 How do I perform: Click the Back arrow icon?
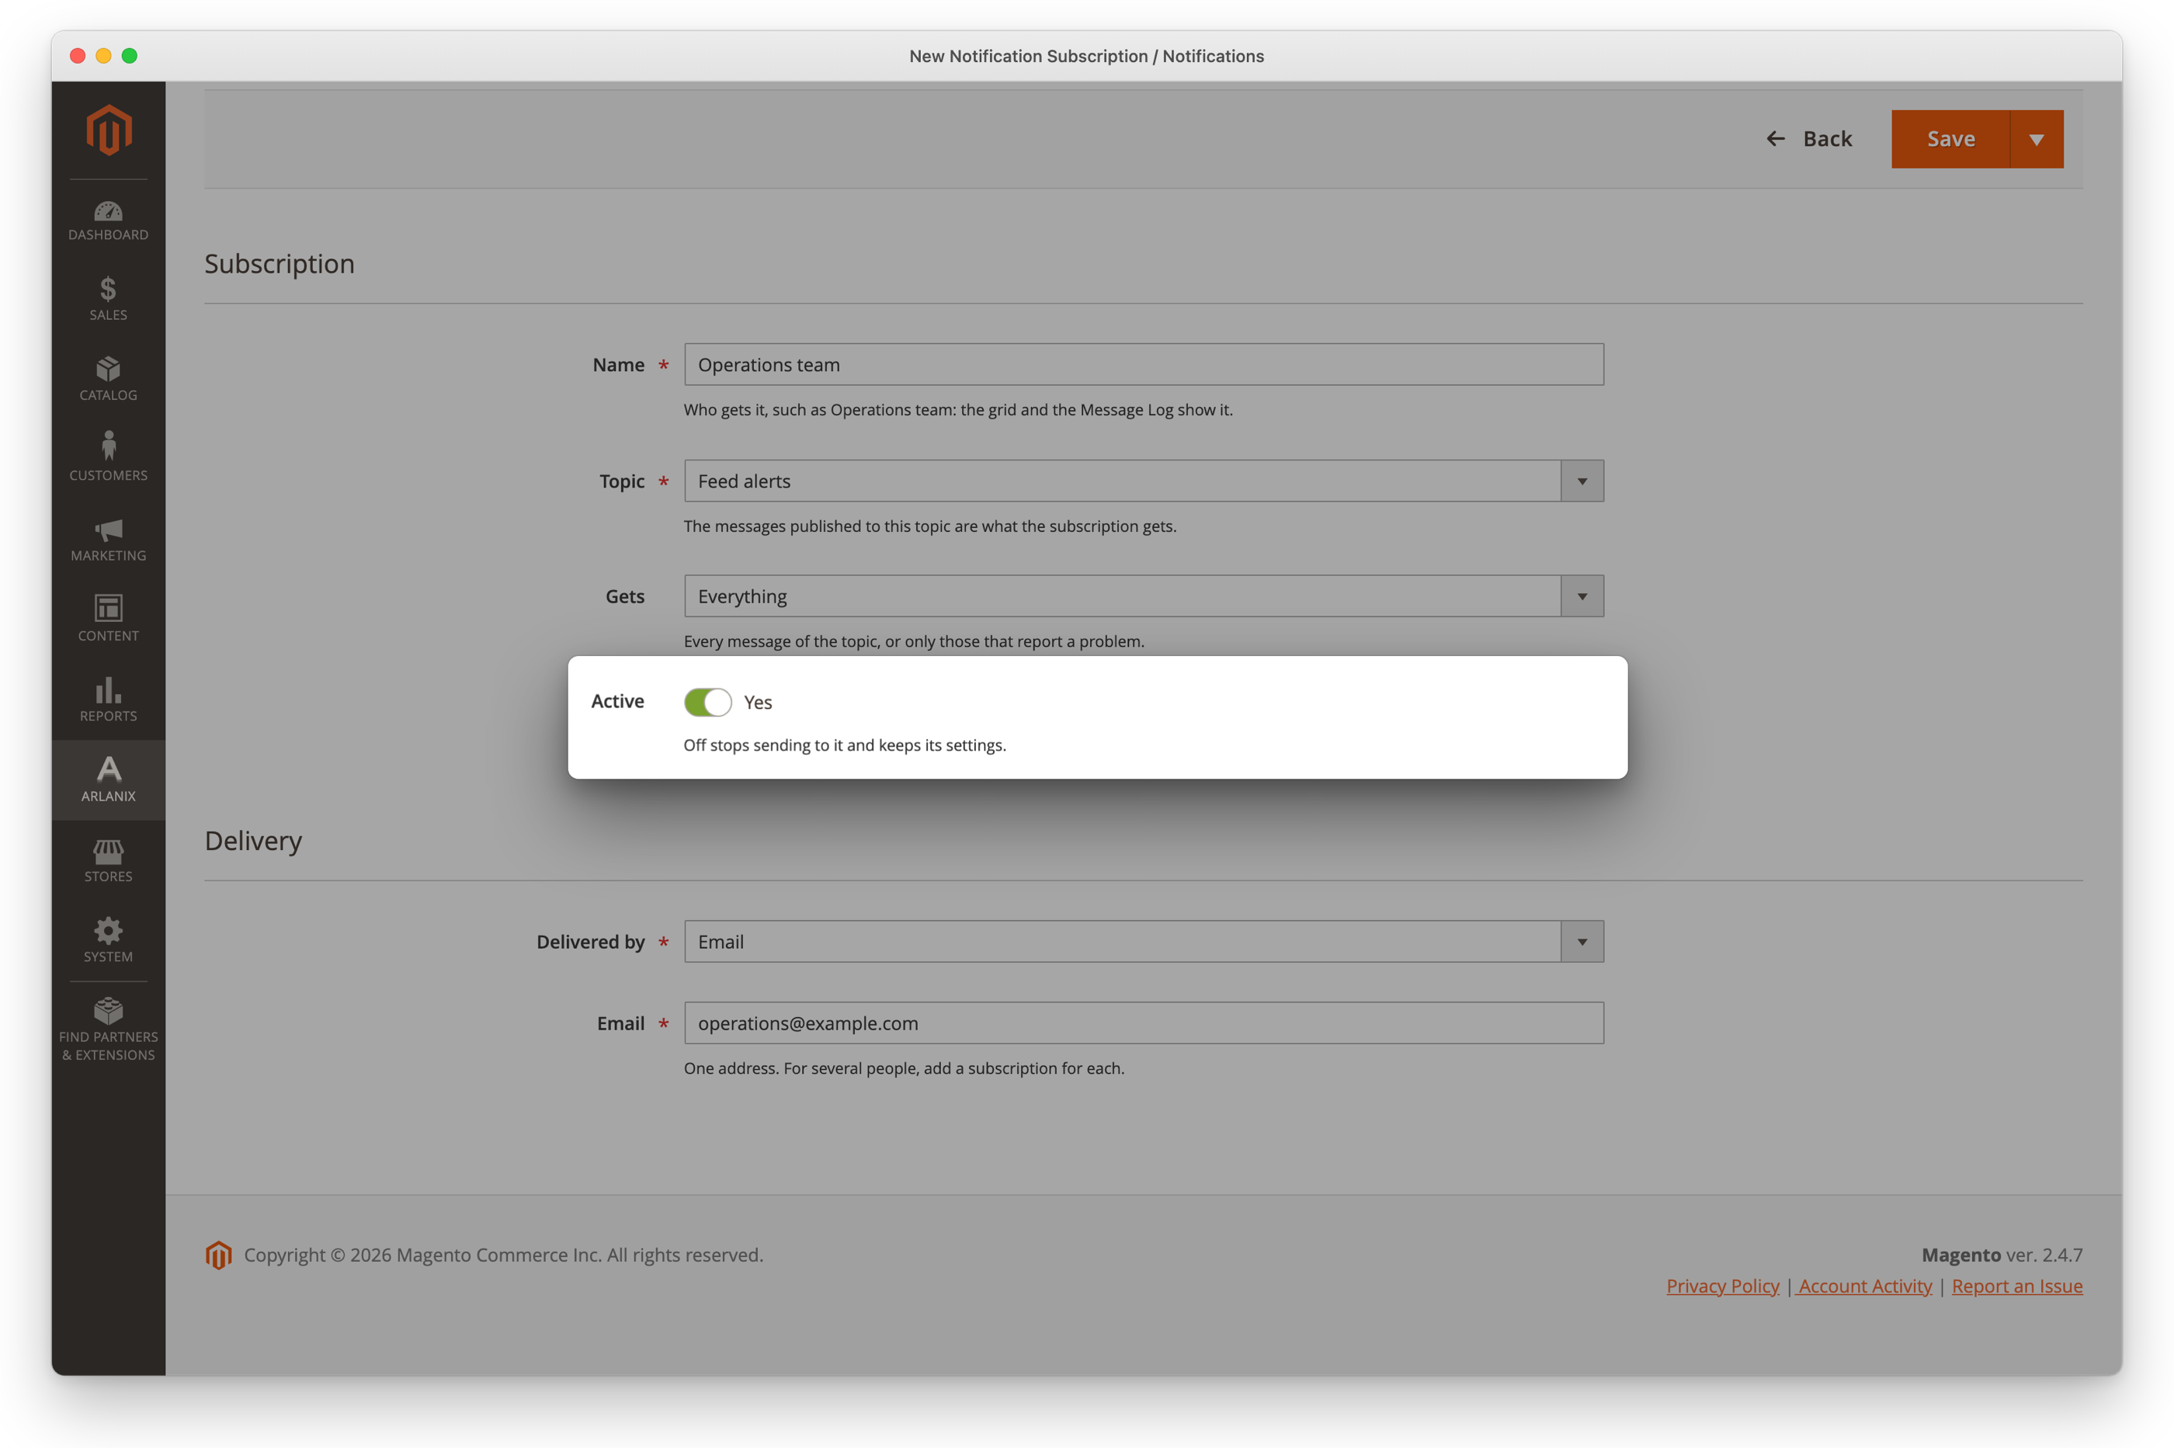coord(1775,138)
